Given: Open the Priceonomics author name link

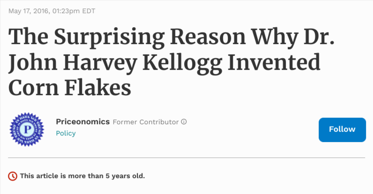Looking at the screenshot, I should (x=83, y=122).
